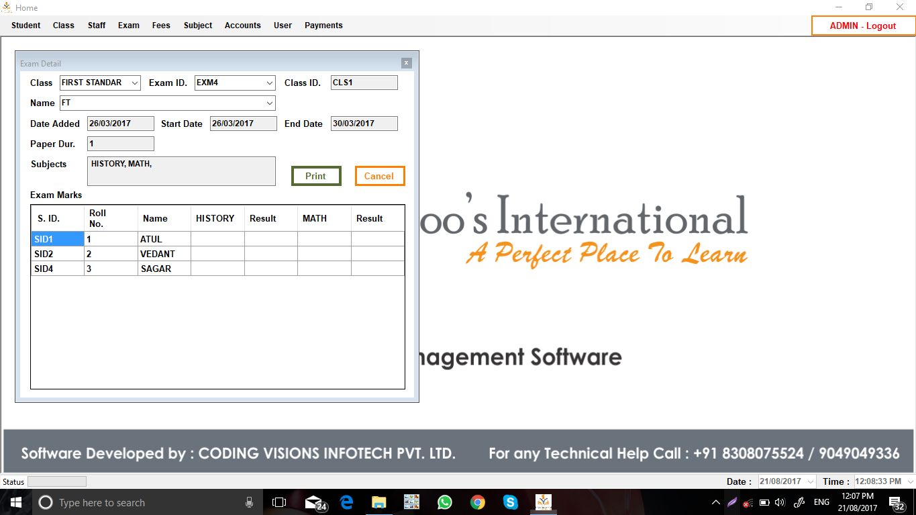Click the purple feather tray icon
Screen dimensions: 916x515
click(732, 502)
